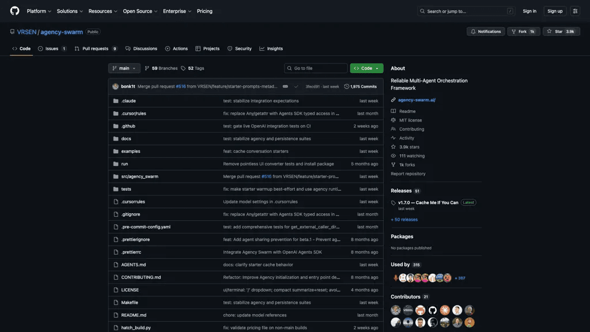Click the folder icon for .claude
Image resolution: width=590 pixels, height=332 pixels.
click(x=115, y=101)
